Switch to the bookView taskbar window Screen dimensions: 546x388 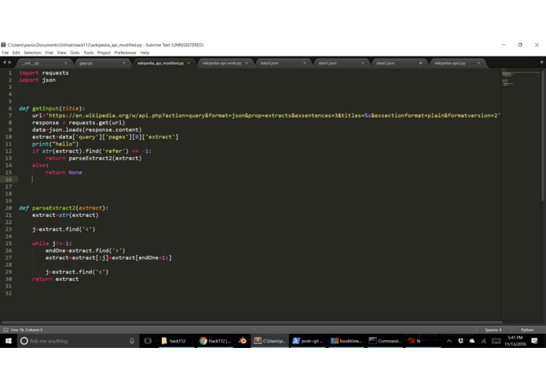point(346,341)
